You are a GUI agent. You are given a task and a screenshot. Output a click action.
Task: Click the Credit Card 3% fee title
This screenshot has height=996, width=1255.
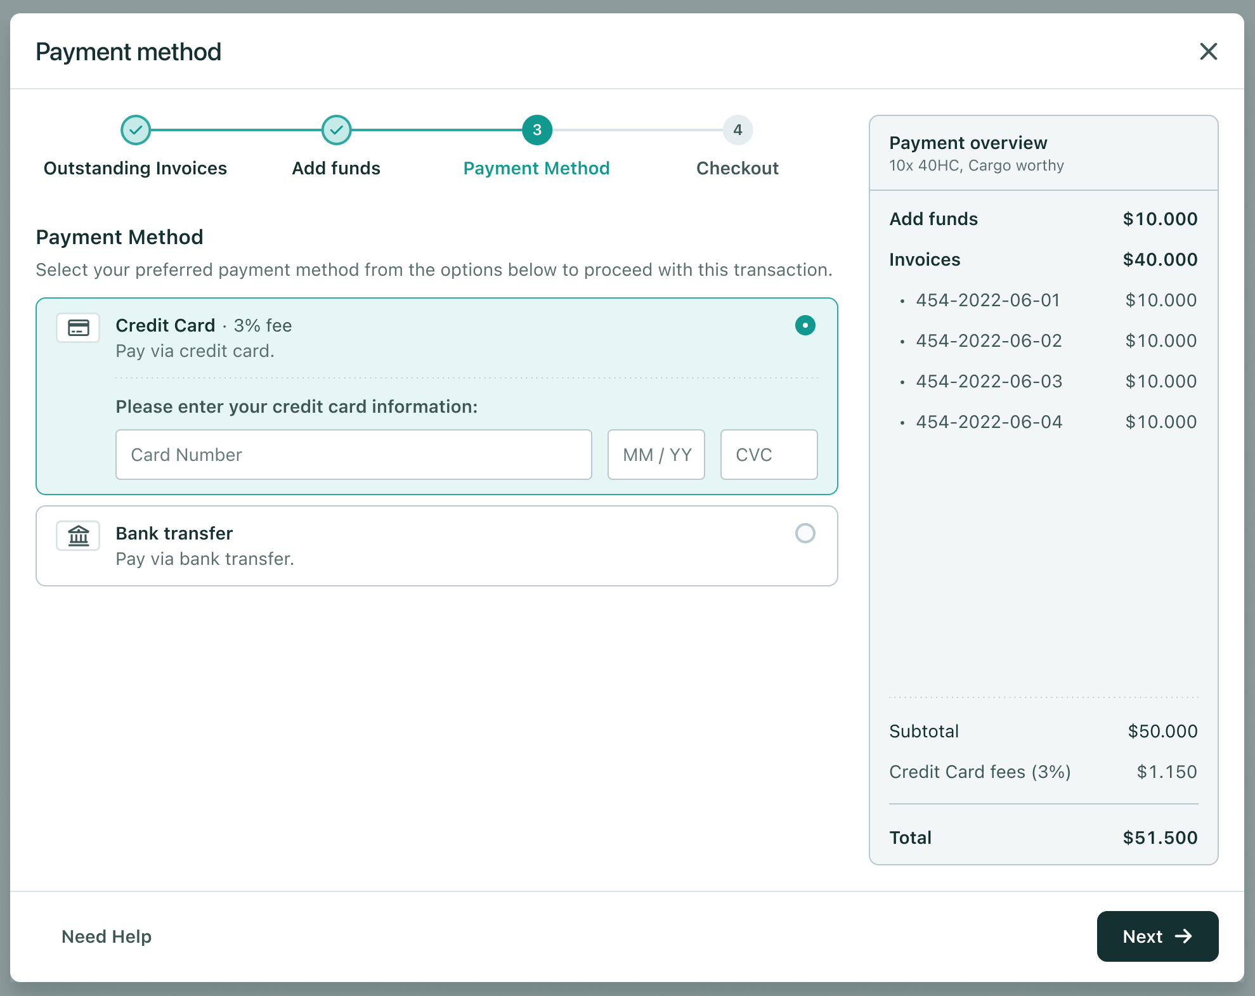coord(204,325)
